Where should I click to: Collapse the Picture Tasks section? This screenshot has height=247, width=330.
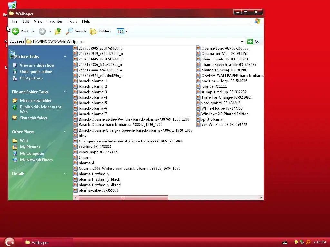(x=65, y=57)
